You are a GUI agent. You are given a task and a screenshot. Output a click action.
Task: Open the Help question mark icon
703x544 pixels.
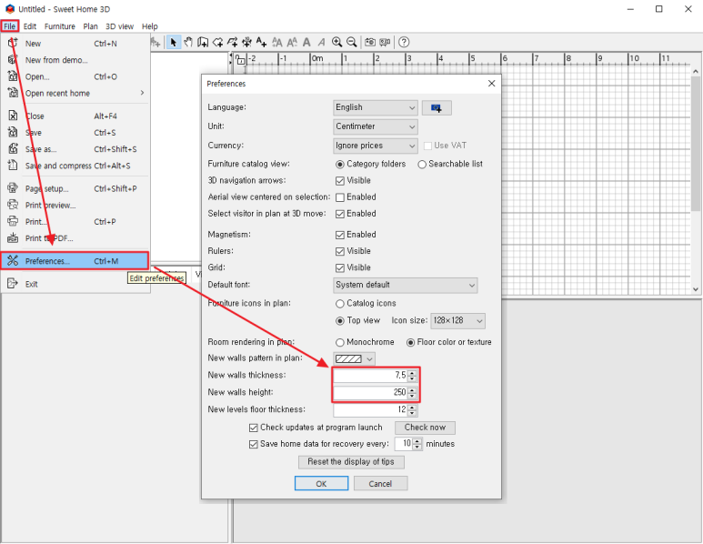tap(404, 42)
